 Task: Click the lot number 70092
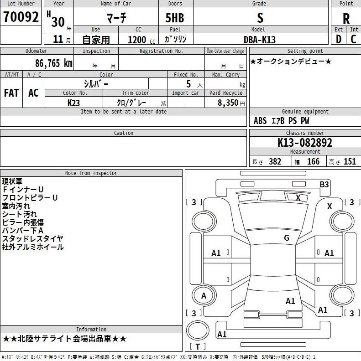coord(21,17)
